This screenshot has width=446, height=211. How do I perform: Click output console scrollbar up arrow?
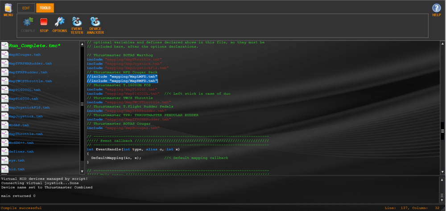pyautogui.click(x=442, y=179)
